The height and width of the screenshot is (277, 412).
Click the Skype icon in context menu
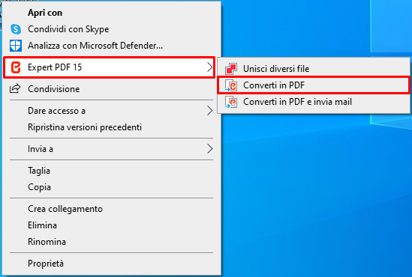[16, 29]
